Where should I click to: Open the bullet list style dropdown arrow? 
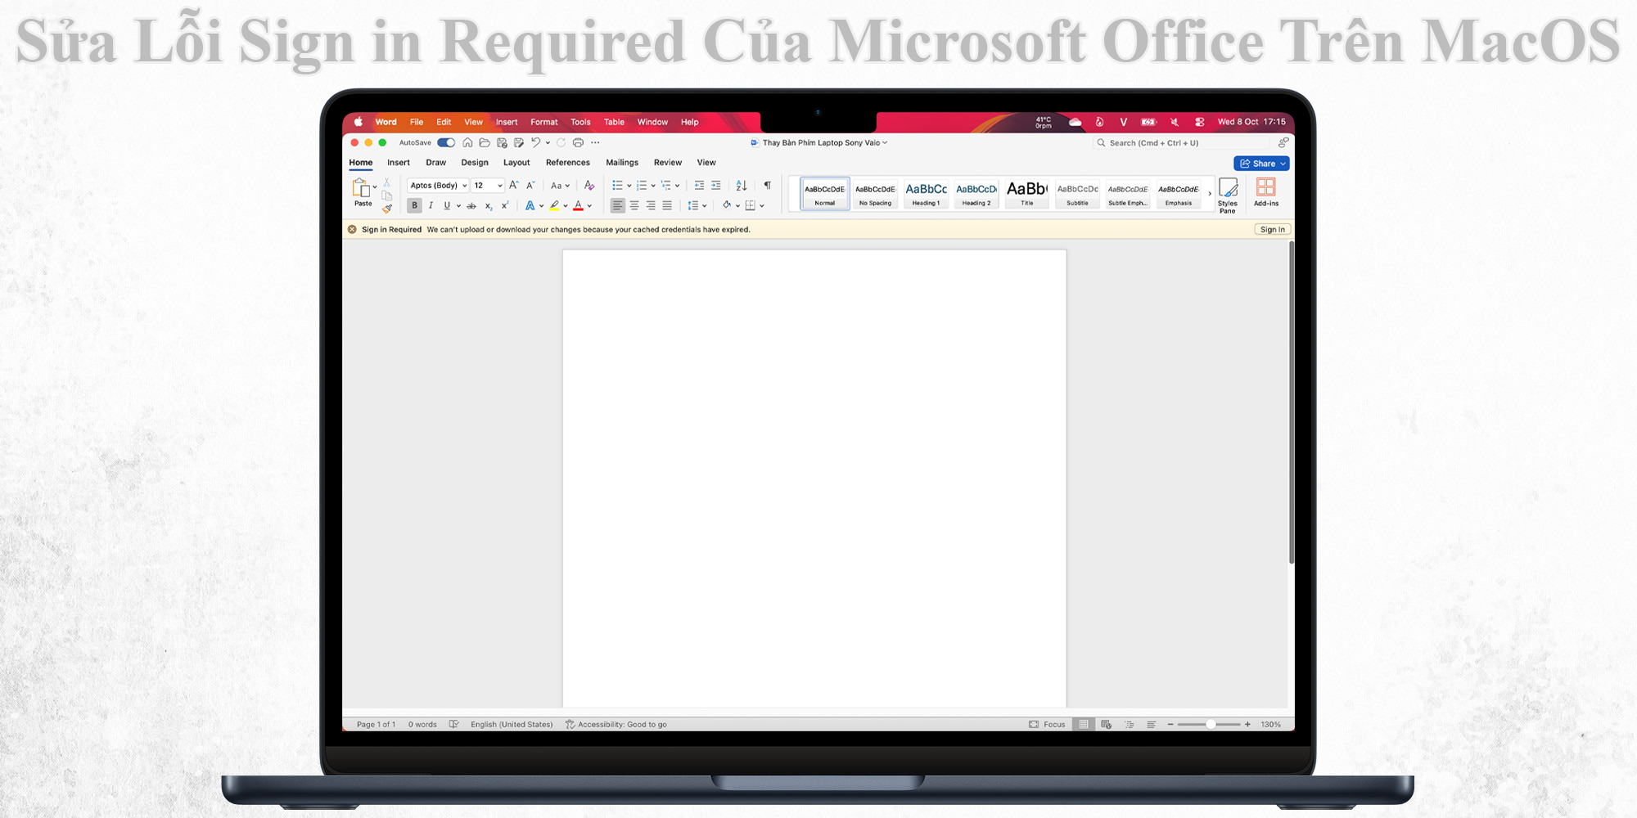(629, 186)
